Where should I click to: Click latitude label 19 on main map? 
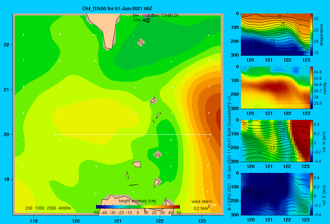6,179
